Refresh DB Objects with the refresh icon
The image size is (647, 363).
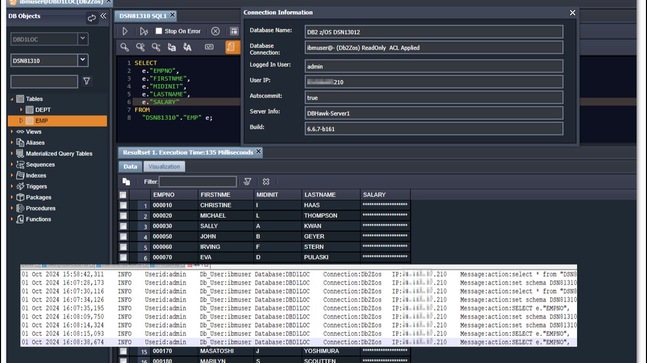pyautogui.click(x=92, y=18)
